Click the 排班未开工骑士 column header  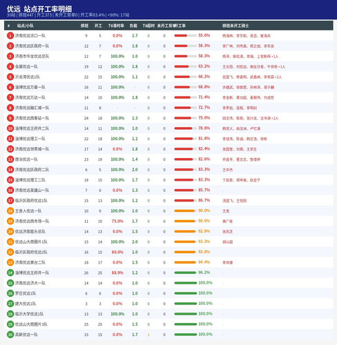(x=235, y=26)
